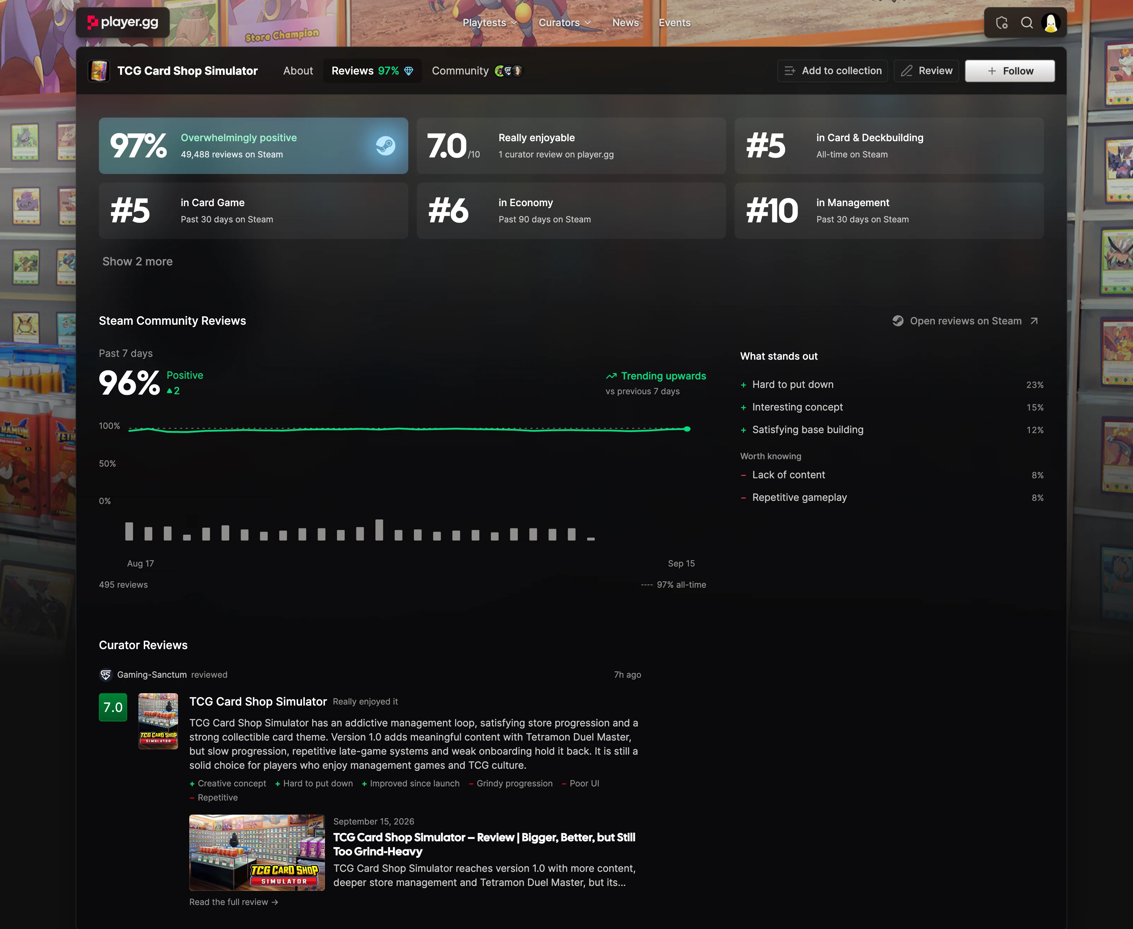
Task: Click the #10 in Management card
Action: 889,210
